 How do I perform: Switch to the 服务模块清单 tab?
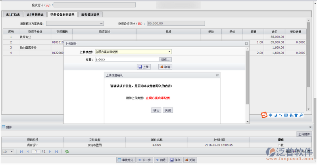click(90, 15)
